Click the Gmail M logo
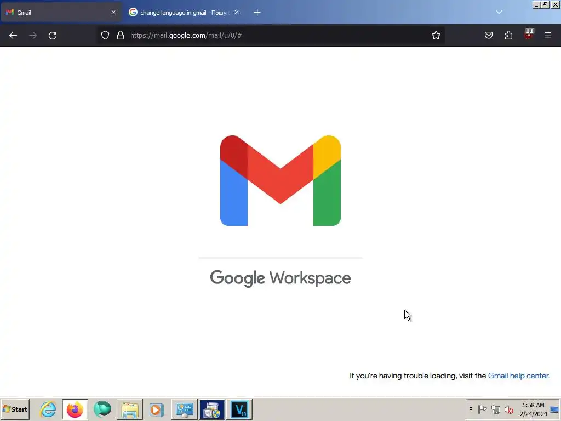 click(x=280, y=180)
